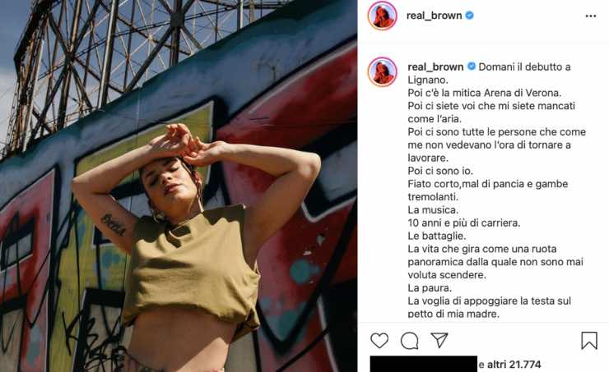This screenshot has width=609, height=372.
Task: Click the caption line 'La musica.'
Action: click(433, 210)
